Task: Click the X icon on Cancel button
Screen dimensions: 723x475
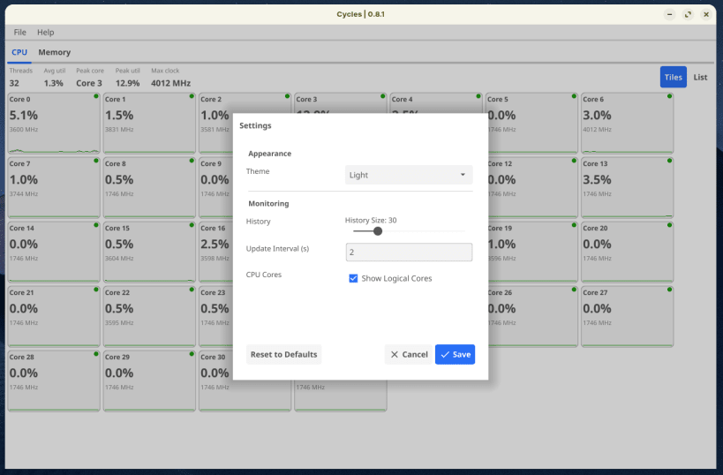Action: (395, 355)
